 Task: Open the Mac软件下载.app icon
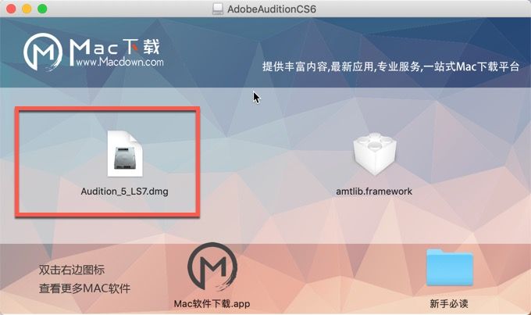pos(212,267)
